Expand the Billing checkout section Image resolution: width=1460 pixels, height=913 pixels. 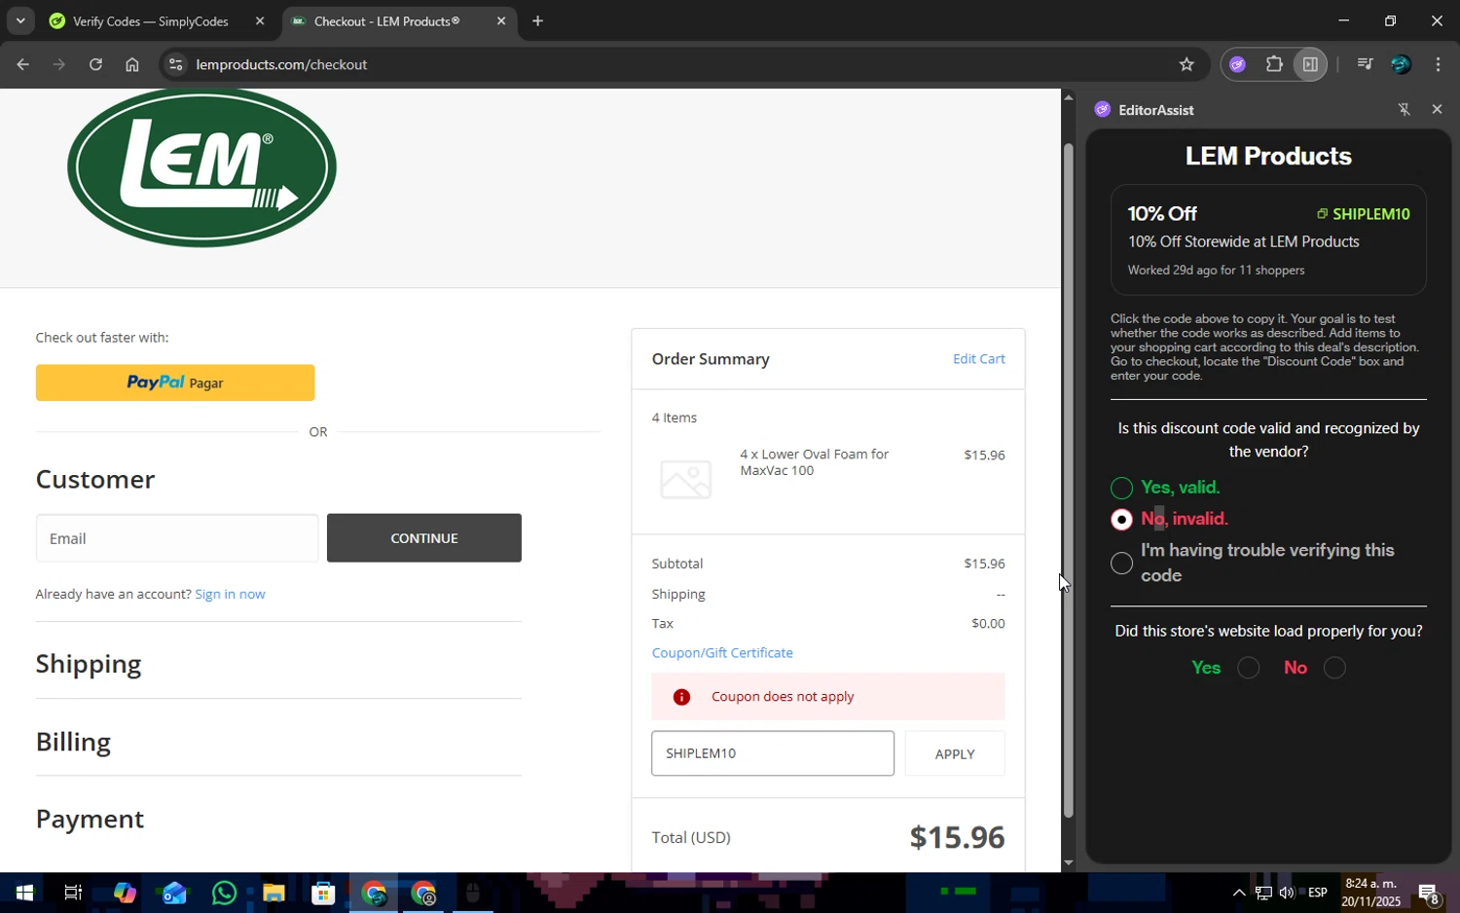[73, 742]
